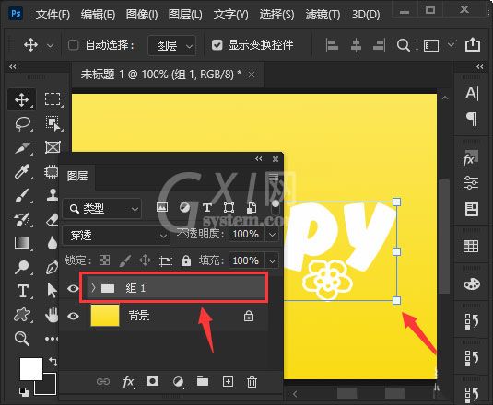The height and width of the screenshot is (405, 493).
Task: Open the 滤镜(T) menu
Action: tap(323, 15)
